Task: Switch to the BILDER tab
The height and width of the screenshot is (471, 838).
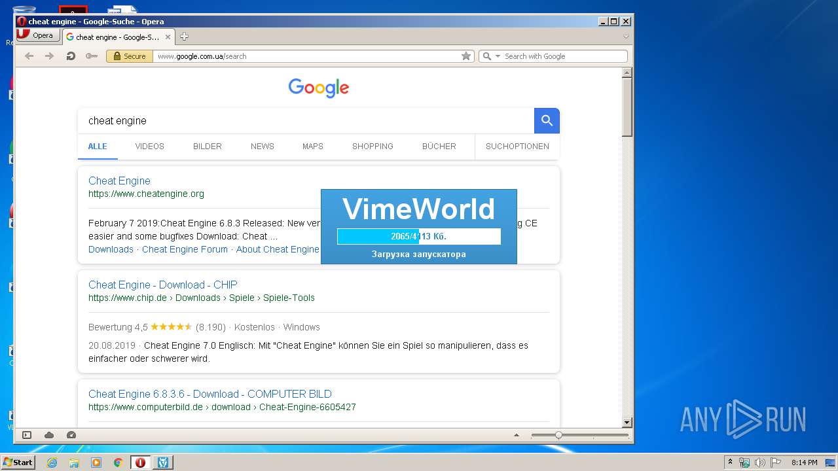Action: (208, 147)
